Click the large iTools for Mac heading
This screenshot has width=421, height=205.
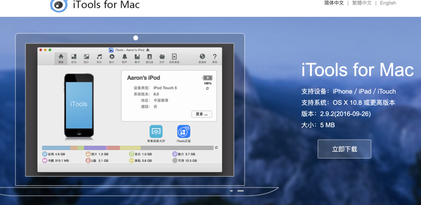[x=357, y=70]
